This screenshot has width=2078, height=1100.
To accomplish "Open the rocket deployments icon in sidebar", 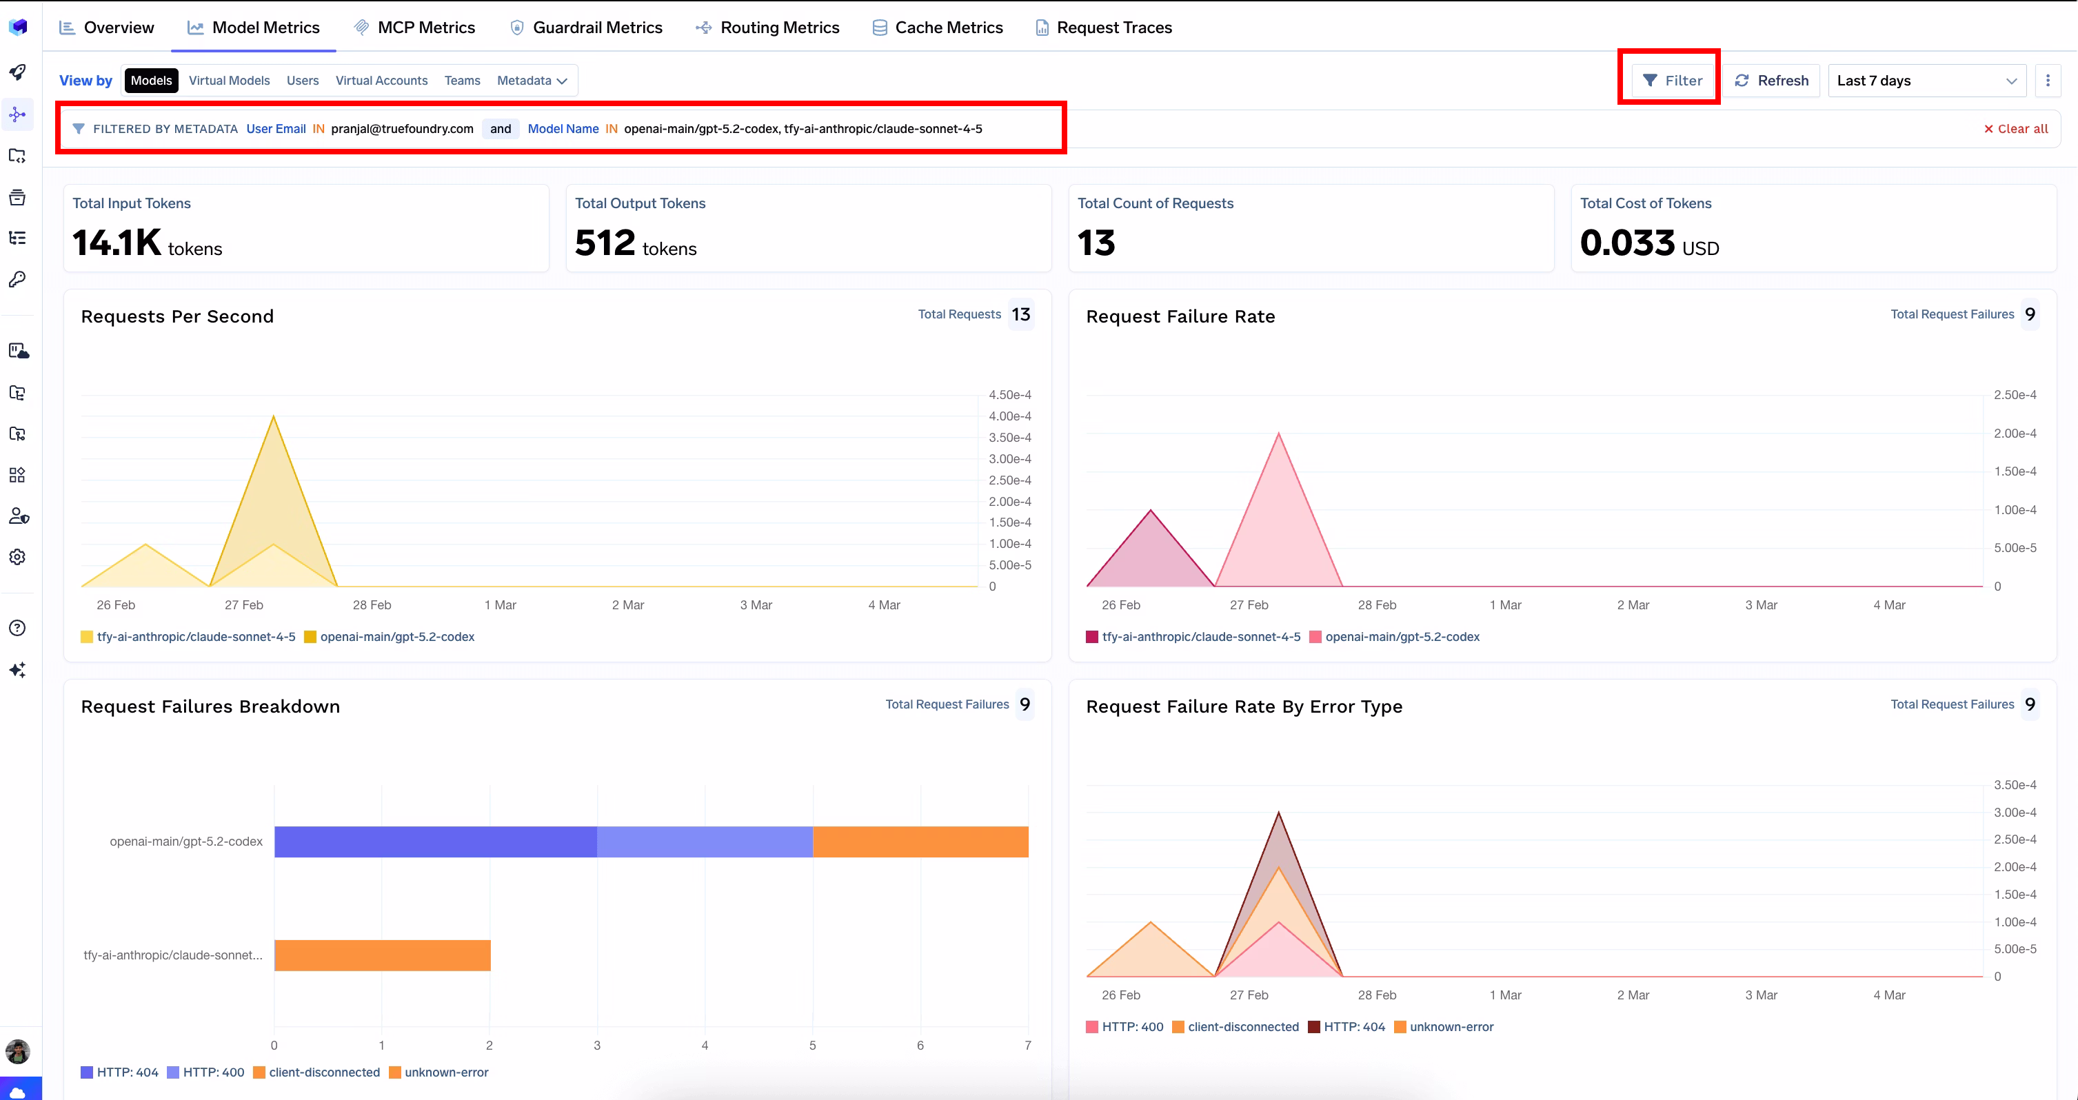I will (18, 72).
